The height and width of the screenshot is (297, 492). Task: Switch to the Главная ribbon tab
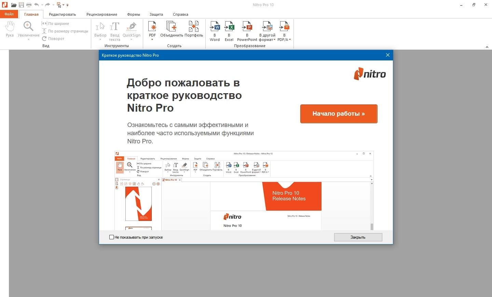click(x=31, y=14)
